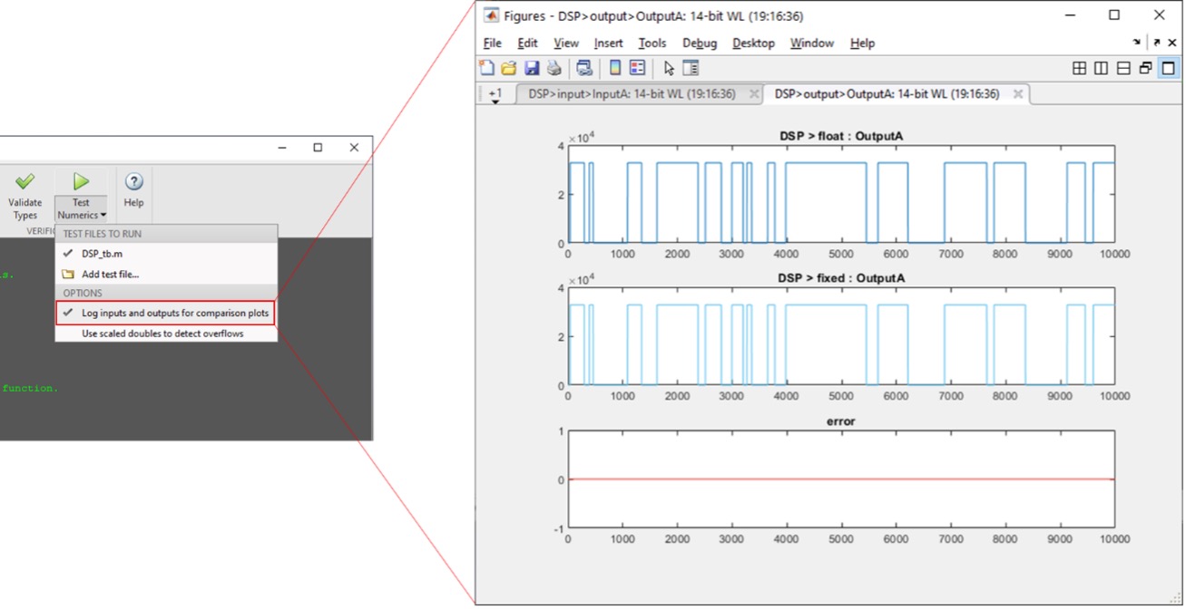Open the Property Inspector icon
1186x609 pixels.
coord(691,68)
